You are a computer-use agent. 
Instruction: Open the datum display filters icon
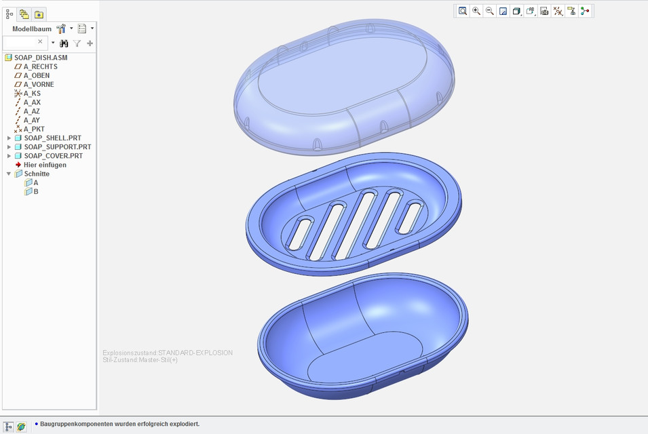pos(557,11)
